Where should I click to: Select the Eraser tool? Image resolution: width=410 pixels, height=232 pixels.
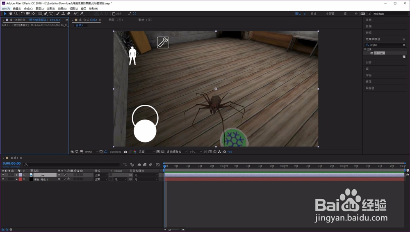coord(68,14)
